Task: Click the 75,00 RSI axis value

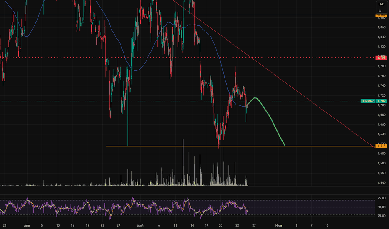Action: click(381, 198)
